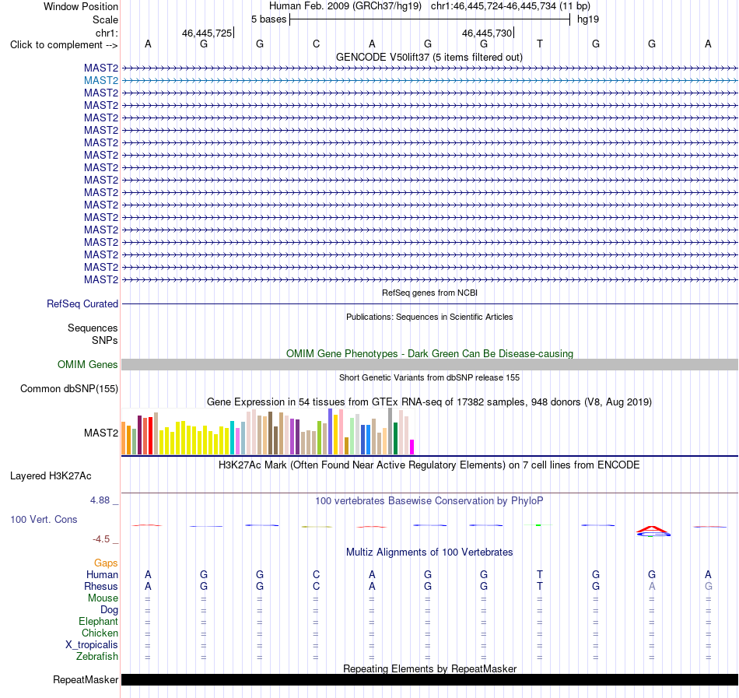Click the Mouse species label

103,598
